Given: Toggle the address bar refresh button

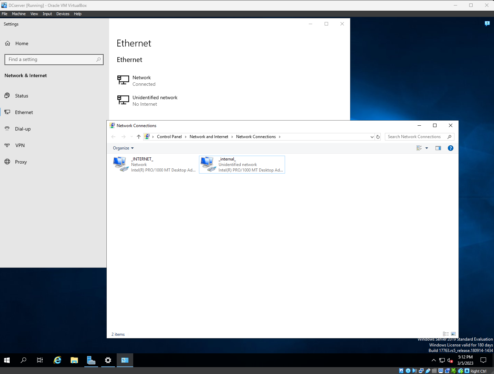Looking at the screenshot, I should point(378,136).
